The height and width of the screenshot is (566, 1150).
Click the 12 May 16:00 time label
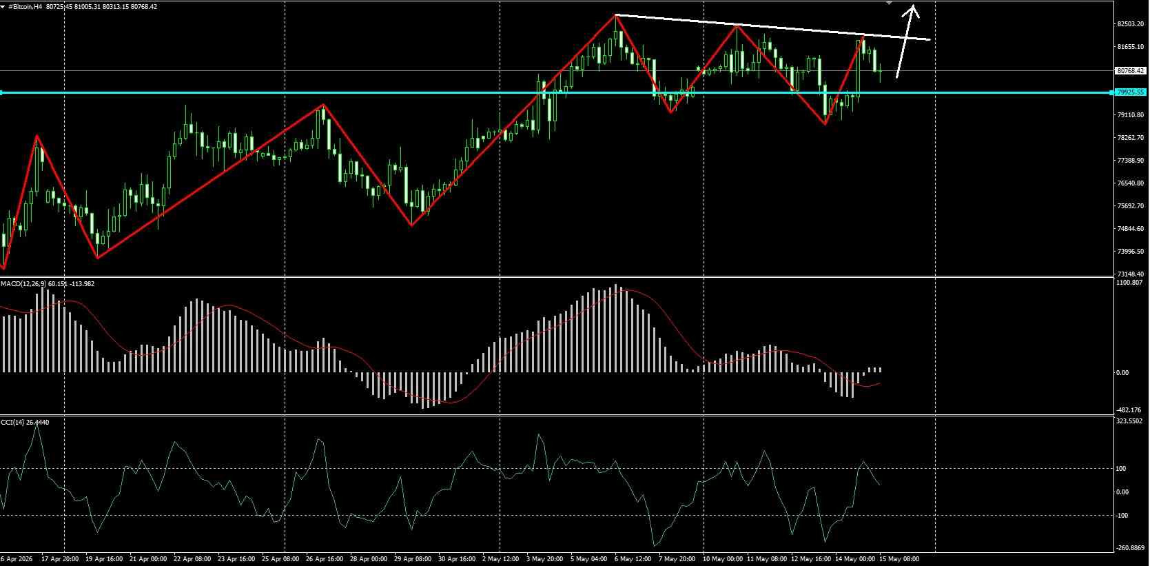point(811,559)
